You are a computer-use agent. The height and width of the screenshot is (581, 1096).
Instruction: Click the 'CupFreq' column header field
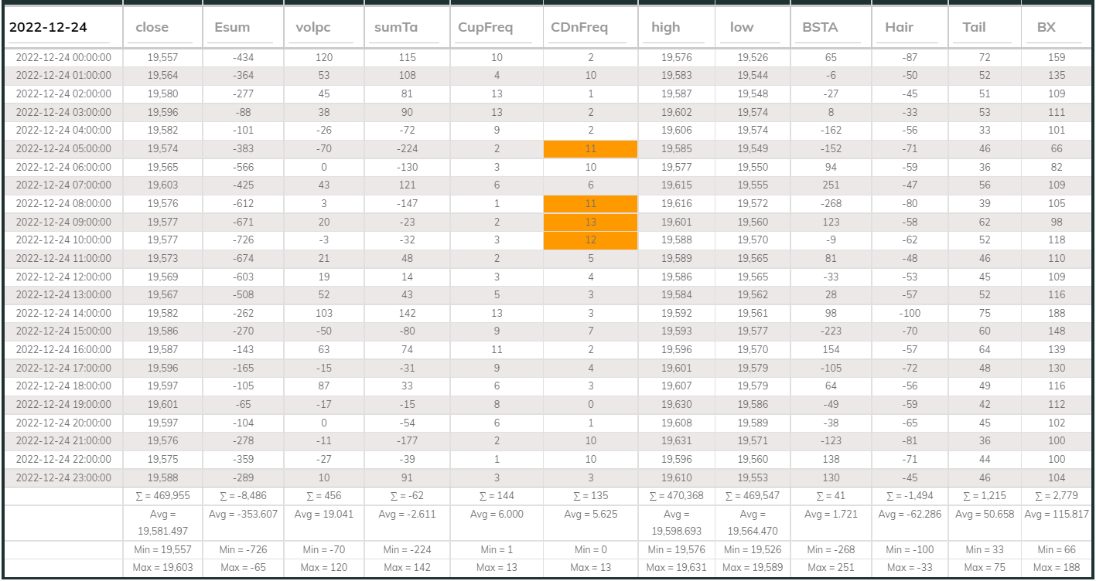tap(496, 28)
